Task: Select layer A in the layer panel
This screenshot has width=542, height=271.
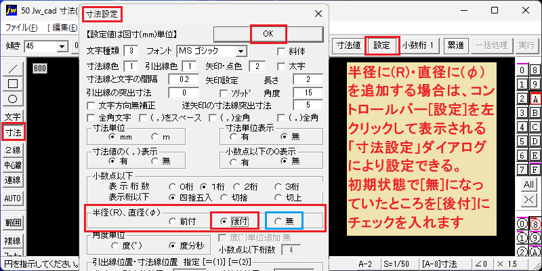Action: click(535, 99)
